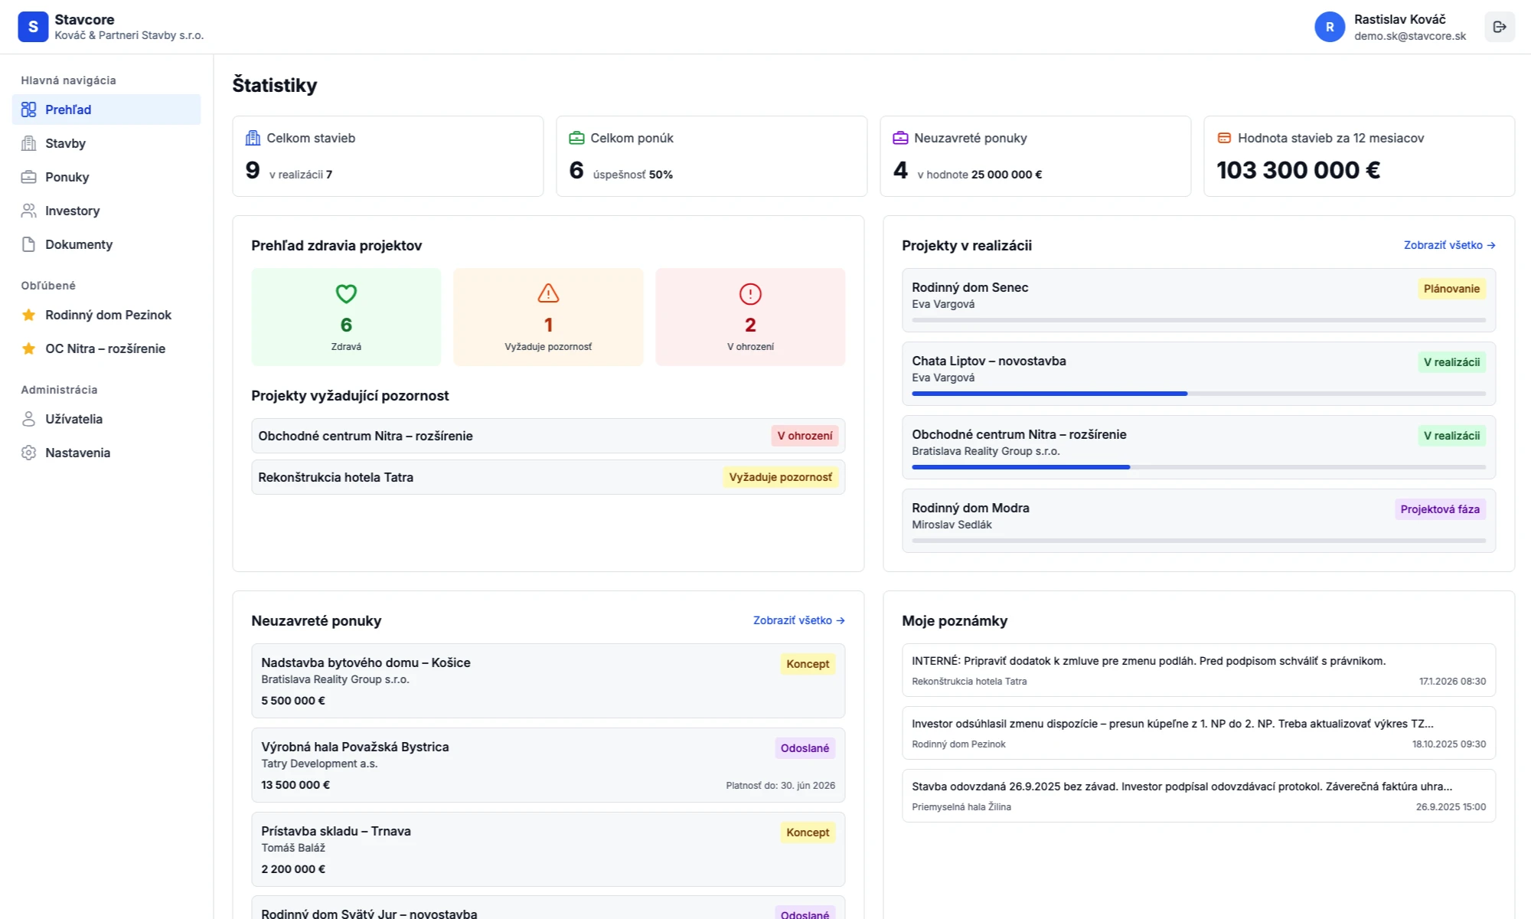This screenshot has width=1531, height=919.
Task: Click the Investory people icon in the sidebar
Action: pos(28,211)
